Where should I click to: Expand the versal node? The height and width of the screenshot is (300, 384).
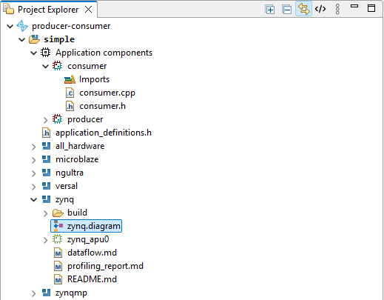click(33, 187)
